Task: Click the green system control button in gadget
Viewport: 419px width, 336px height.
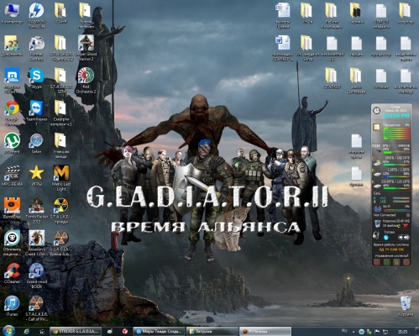Action: coord(387,262)
